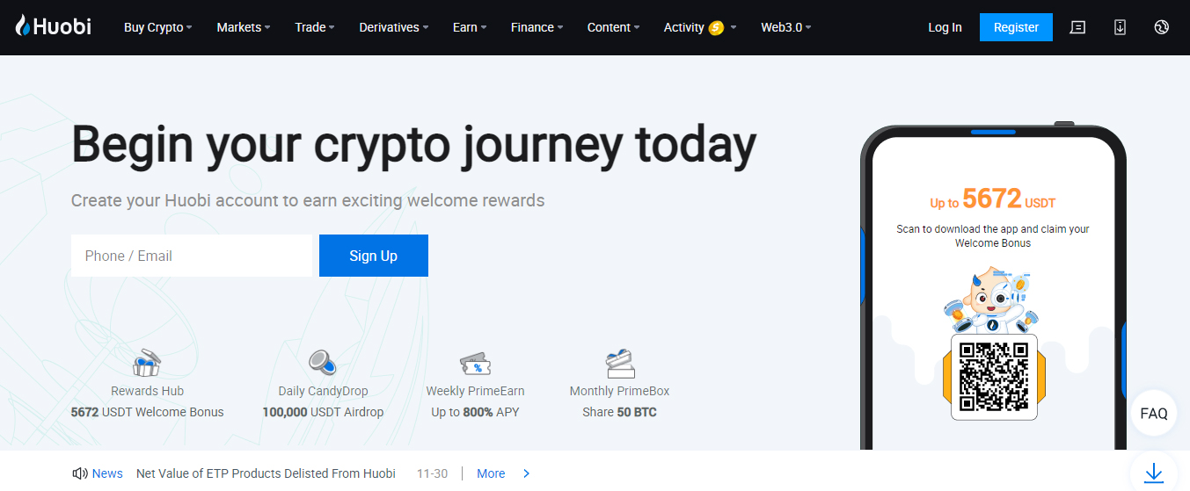Expand the Activity dropdown arrow
This screenshot has width=1190, height=491.
point(734,27)
